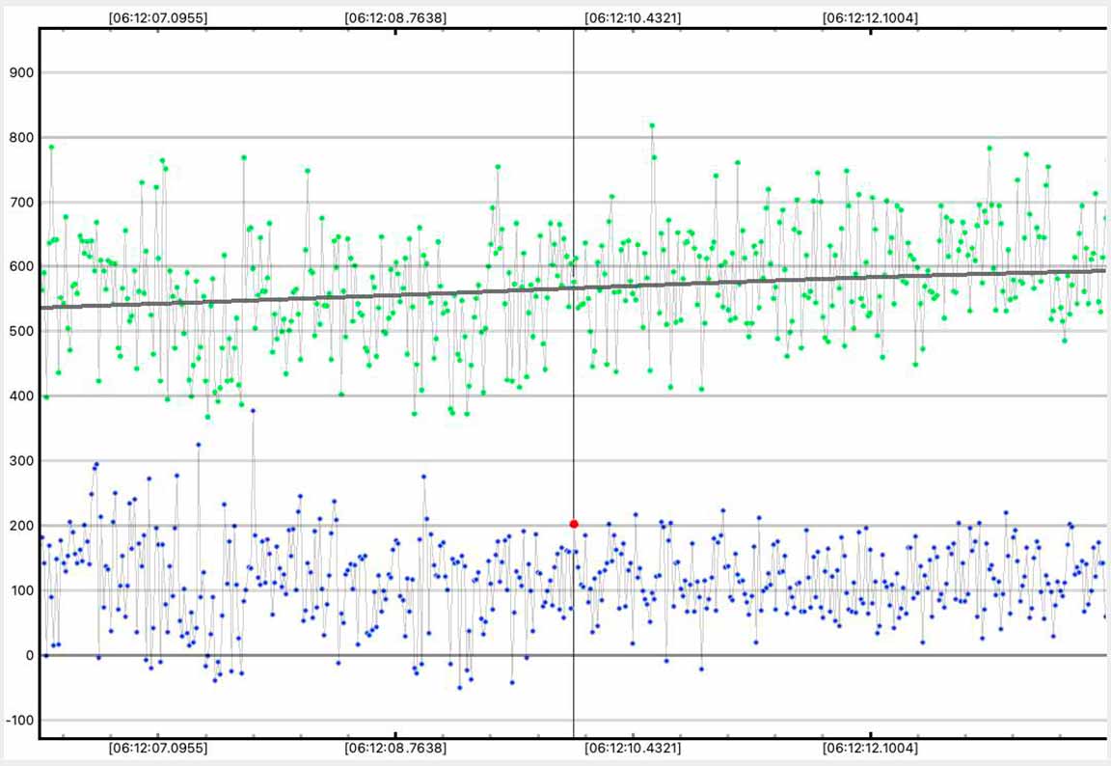Select the highest blue data point near 380
The width and height of the screenshot is (1111, 766).
point(253,410)
